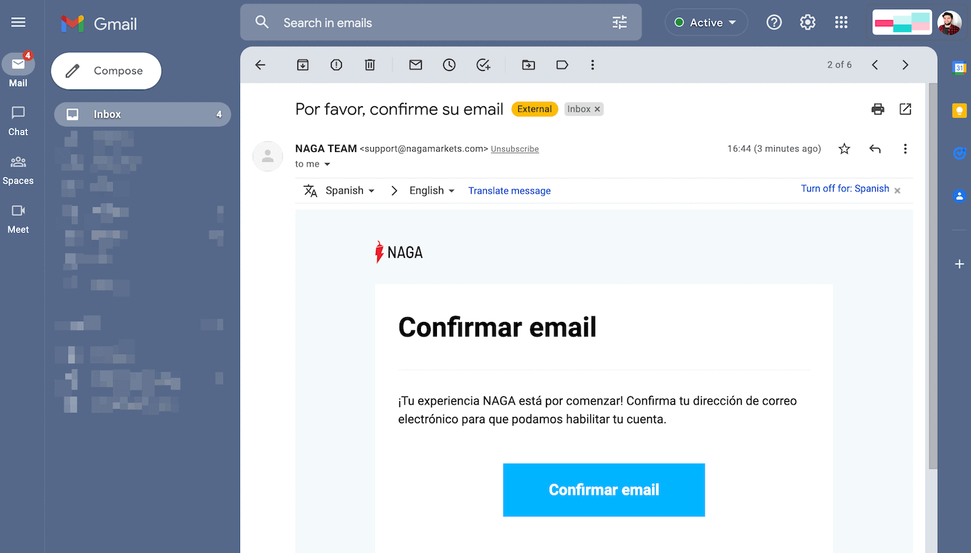
Task: Star this message
Action: point(844,148)
